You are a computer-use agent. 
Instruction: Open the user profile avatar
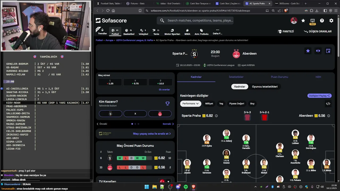pyautogui.click(x=294, y=20)
